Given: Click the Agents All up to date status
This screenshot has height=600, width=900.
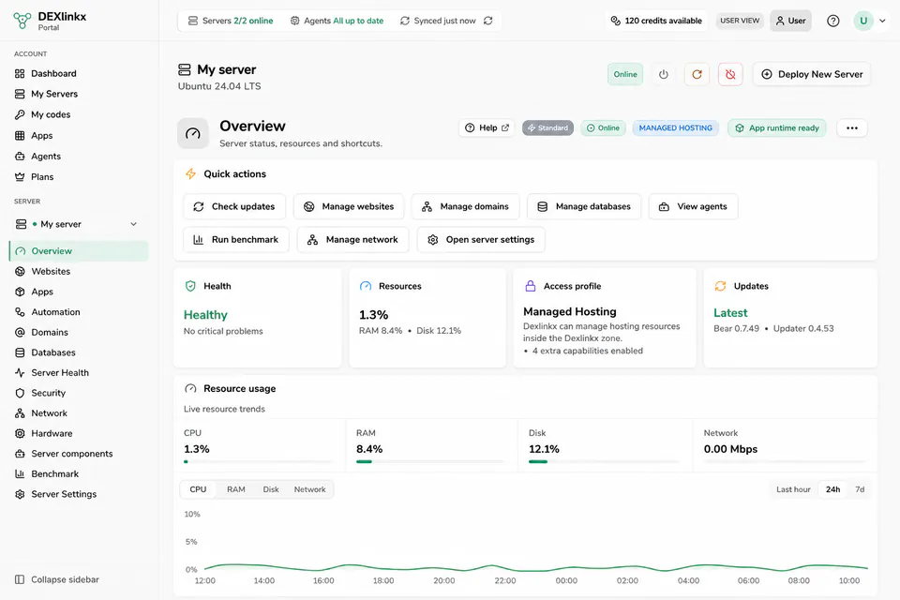Looking at the screenshot, I should click(x=337, y=21).
